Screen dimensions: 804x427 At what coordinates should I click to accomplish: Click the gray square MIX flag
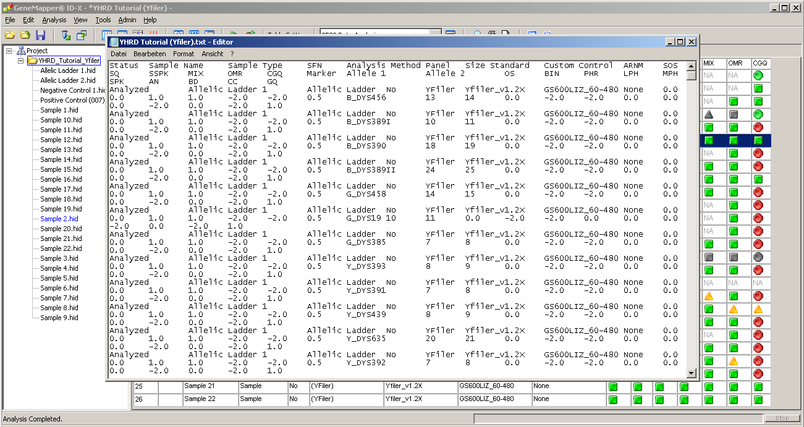[x=709, y=257]
